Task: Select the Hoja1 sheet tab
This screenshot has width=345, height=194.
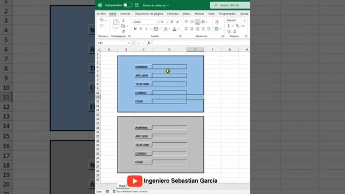Action: (x=123, y=186)
